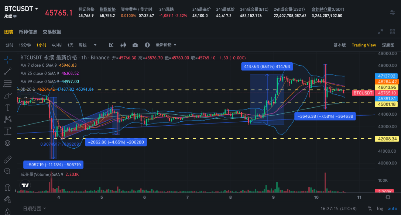
Task: Click the zoom-in magnifier tool
Action: coord(7,171)
